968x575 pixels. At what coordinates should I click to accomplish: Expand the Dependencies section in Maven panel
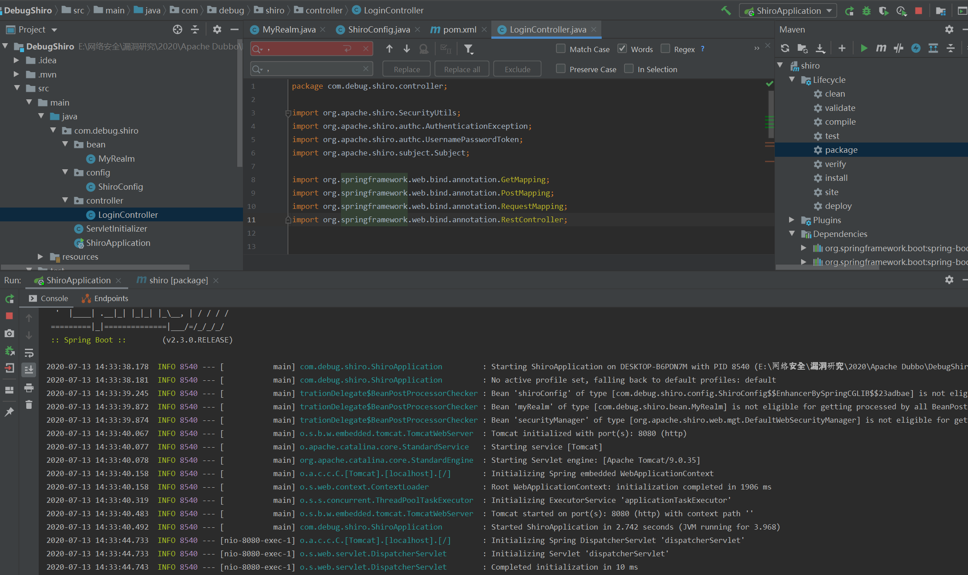pos(795,233)
